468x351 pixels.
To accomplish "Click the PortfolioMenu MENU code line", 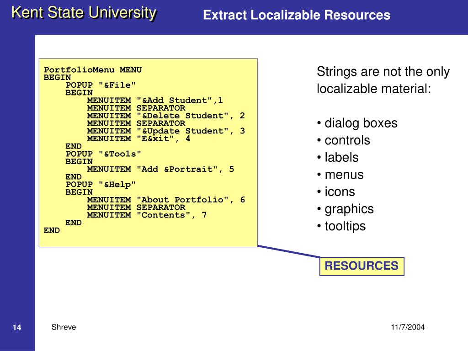I will point(93,70).
